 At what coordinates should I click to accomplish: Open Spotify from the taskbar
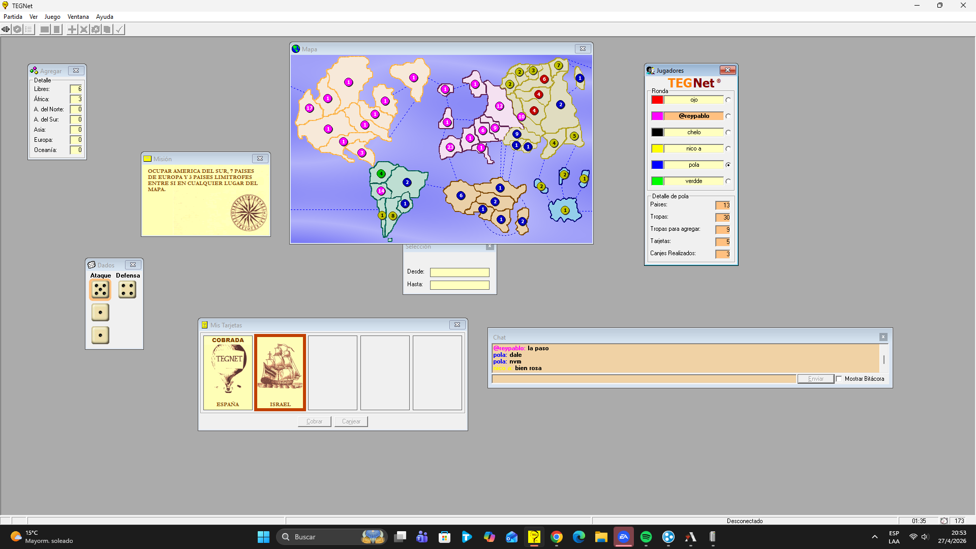646,537
